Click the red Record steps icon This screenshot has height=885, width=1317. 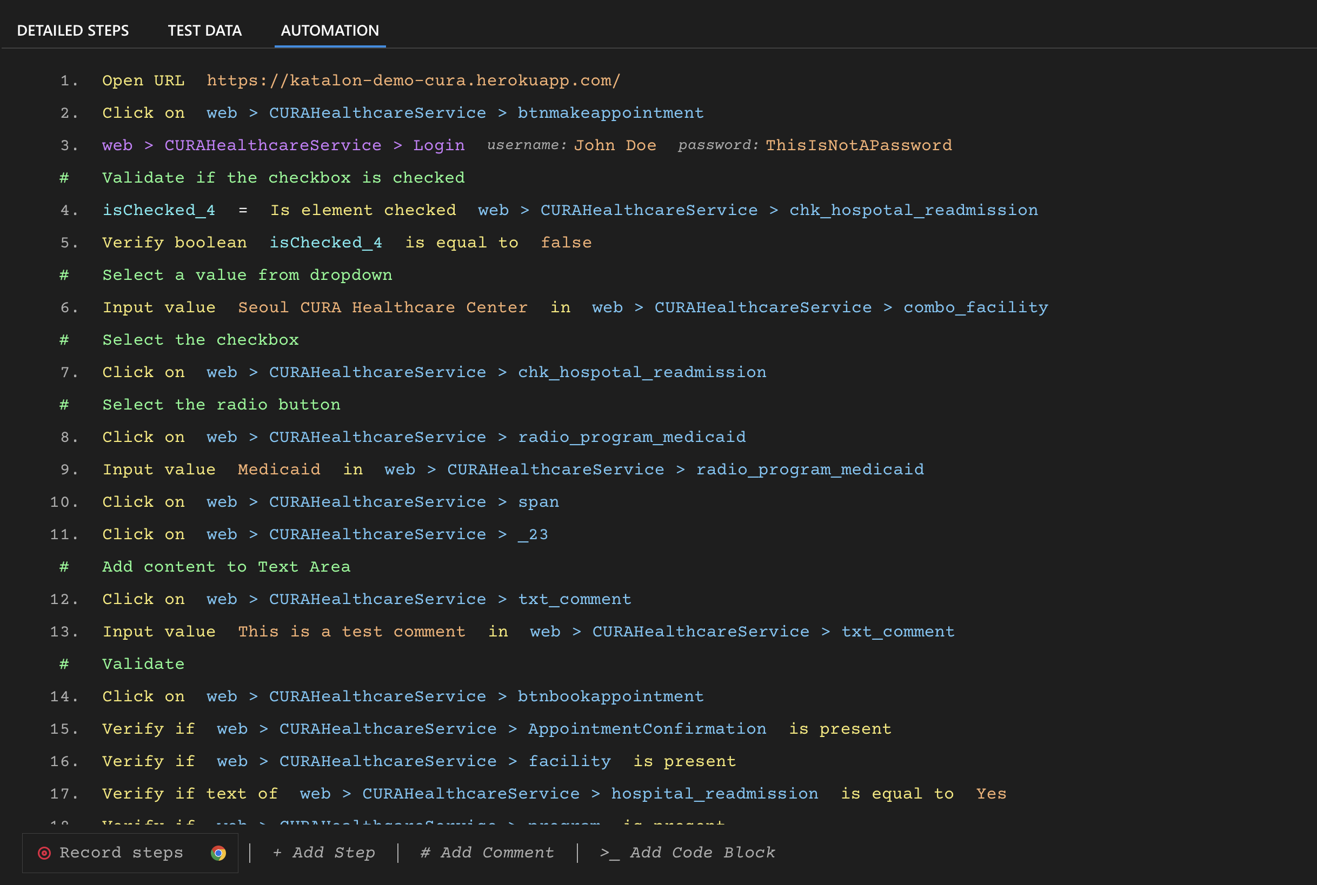(x=44, y=853)
